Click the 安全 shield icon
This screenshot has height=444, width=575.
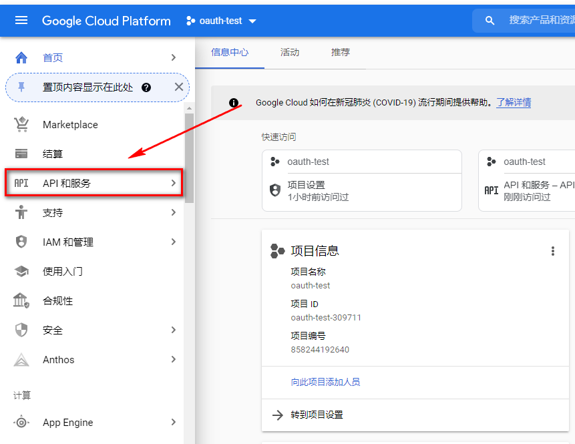click(x=21, y=330)
